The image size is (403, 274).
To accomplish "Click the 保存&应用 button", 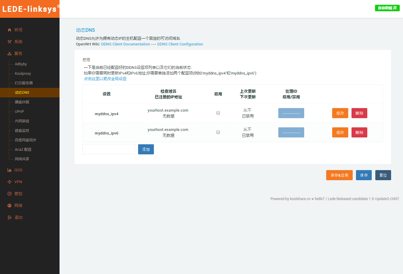I will pyautogui.click(x=339, y=175).
